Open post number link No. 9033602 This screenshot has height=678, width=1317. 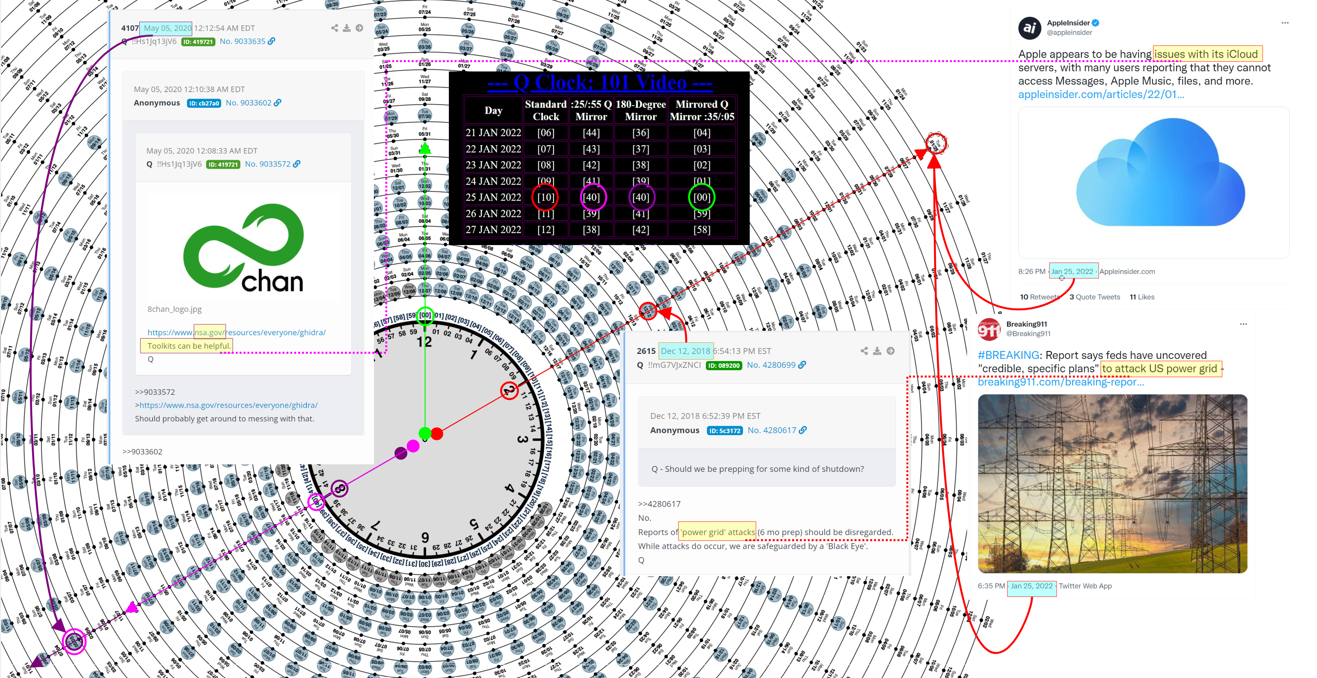coord(248,103)
